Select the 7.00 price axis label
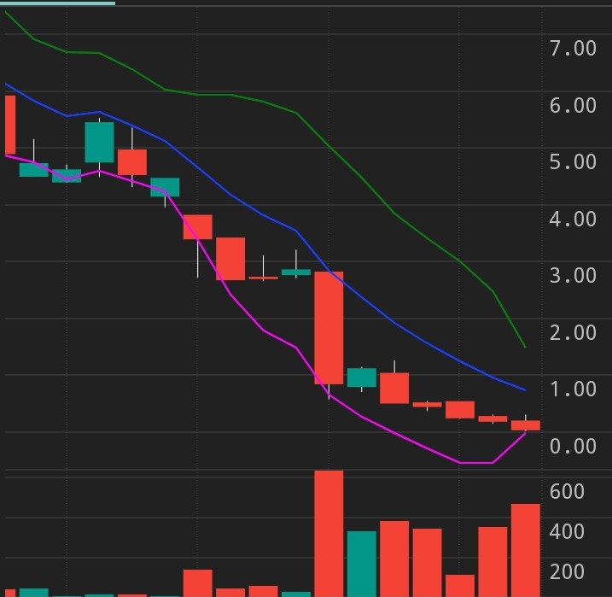 [573, 49]
